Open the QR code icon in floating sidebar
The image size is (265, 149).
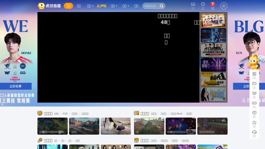254,74
